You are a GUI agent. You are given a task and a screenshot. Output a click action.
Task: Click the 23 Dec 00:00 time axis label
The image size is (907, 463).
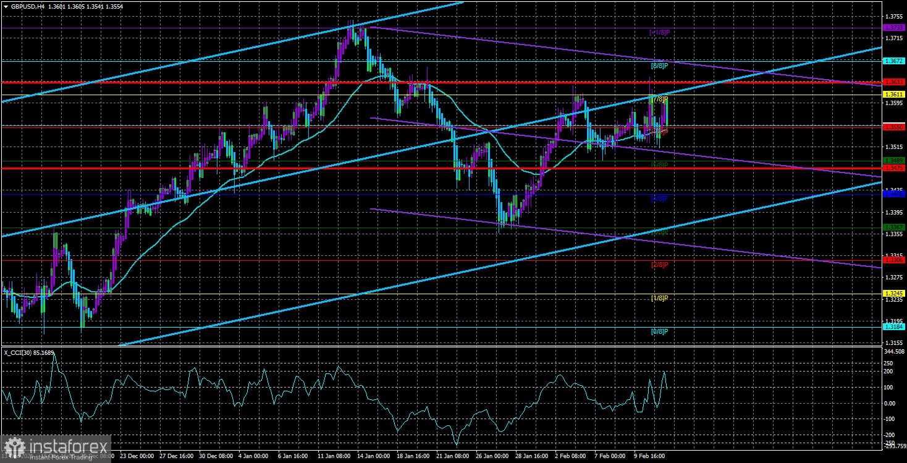tap(137, 456)
